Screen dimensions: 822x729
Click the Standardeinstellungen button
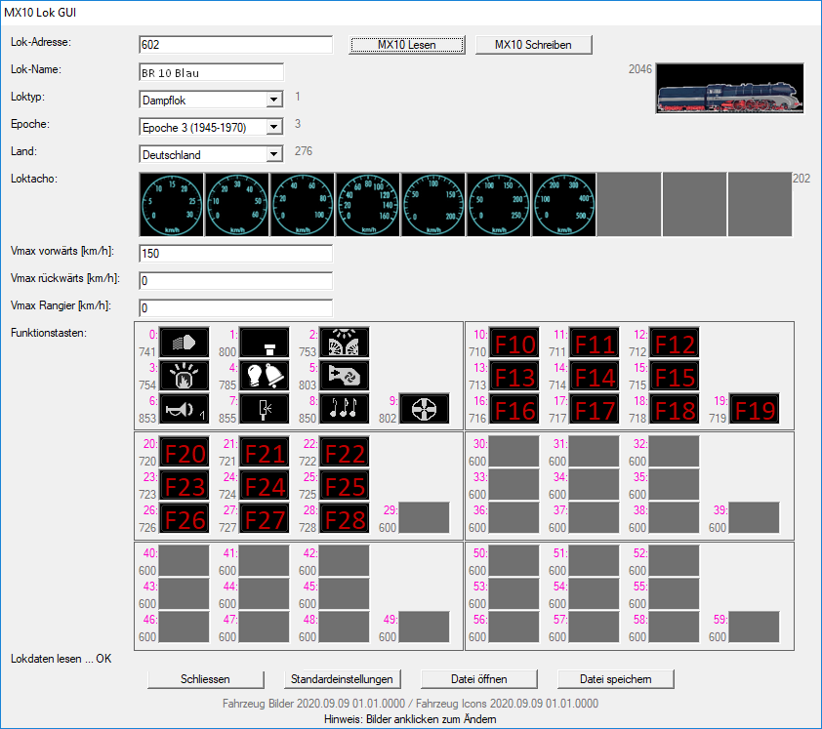pos(342,679)
